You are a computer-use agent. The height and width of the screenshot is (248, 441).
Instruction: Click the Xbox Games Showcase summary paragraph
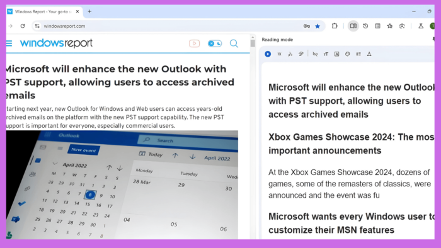(350, 184)
